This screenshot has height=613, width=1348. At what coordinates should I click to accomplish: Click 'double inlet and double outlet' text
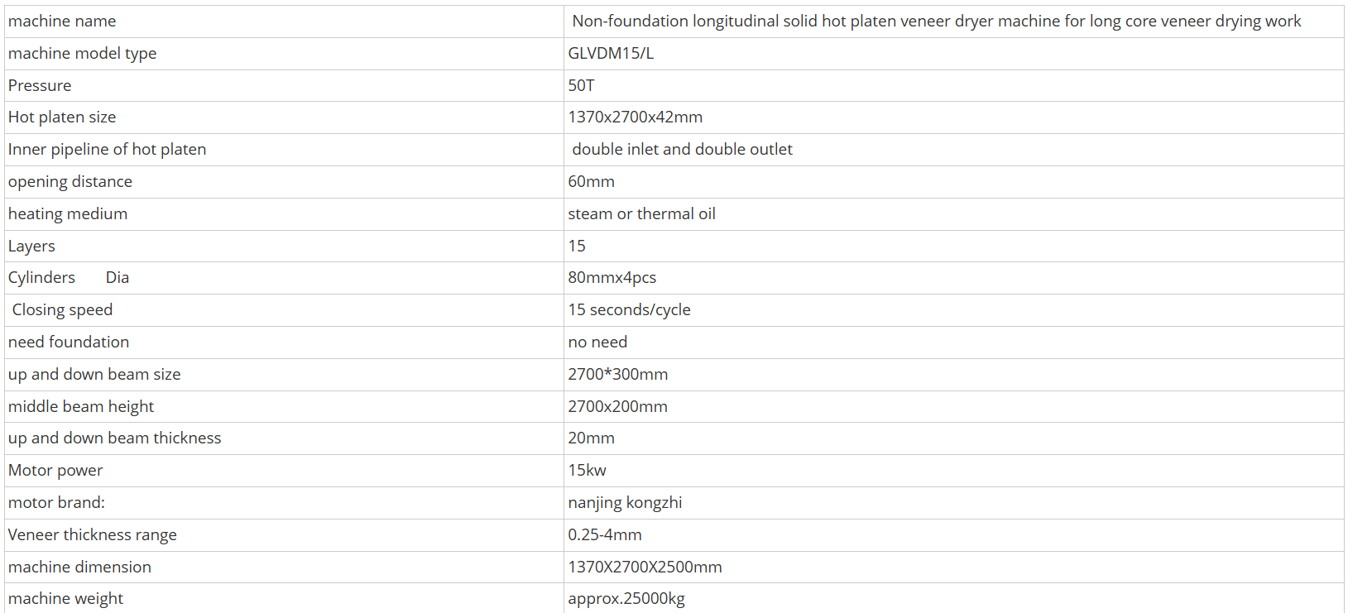[682, 150]
